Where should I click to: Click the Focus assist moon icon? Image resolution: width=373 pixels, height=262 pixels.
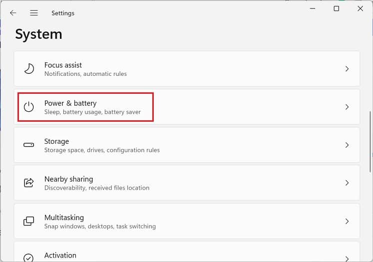point(29,69)
